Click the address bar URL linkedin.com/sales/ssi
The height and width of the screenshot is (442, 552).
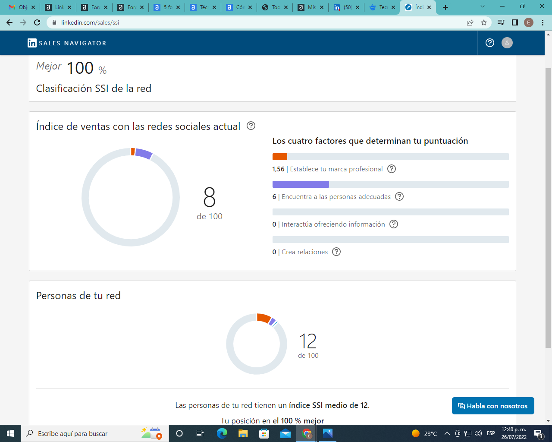point(90,22)
